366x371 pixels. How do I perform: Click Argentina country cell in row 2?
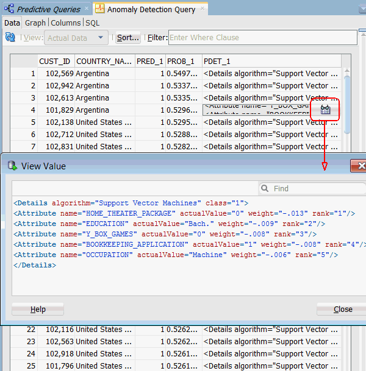(105, 86)
